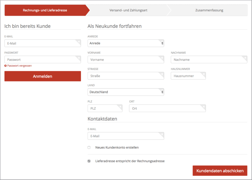This screenshot has width=252, height=180.
Task: Click the Als Neukunde fortfahren heading
Action: tap(115, 26)
